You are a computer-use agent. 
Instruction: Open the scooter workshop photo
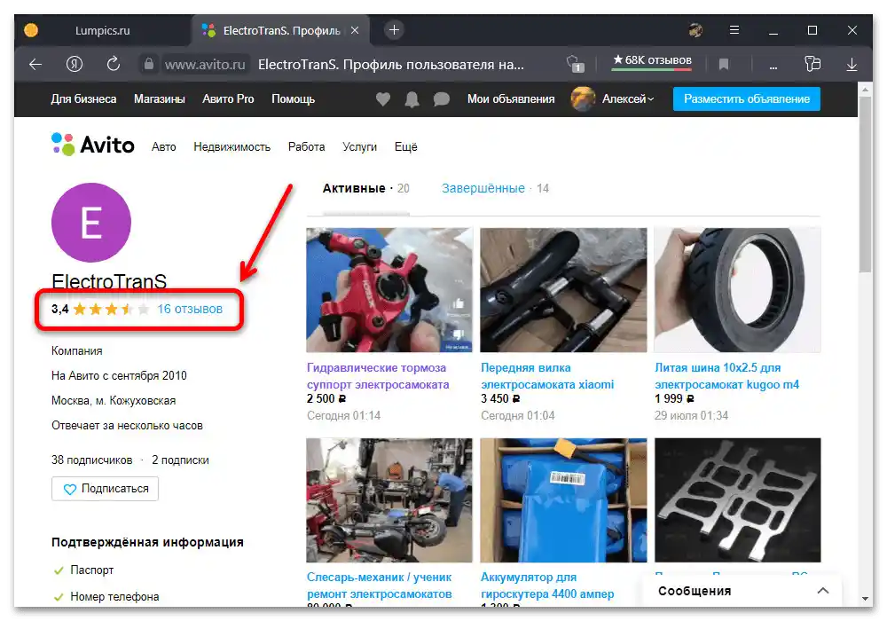[x=389, y=500]
